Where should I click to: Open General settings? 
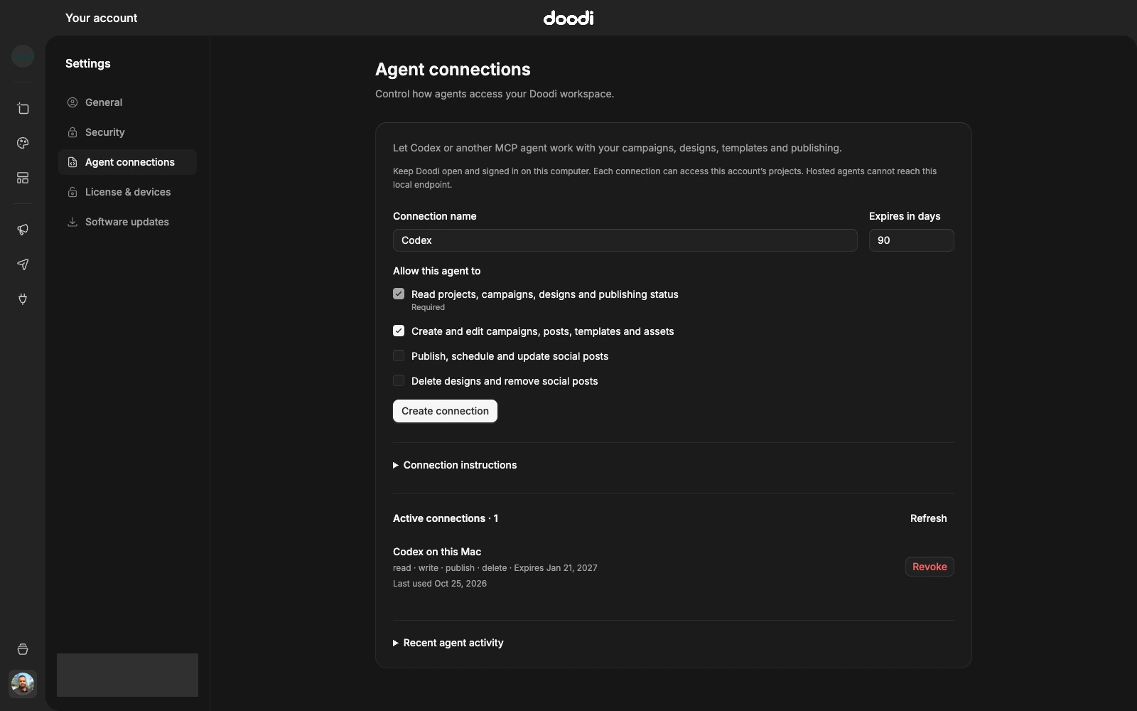(x=127, y=102)
